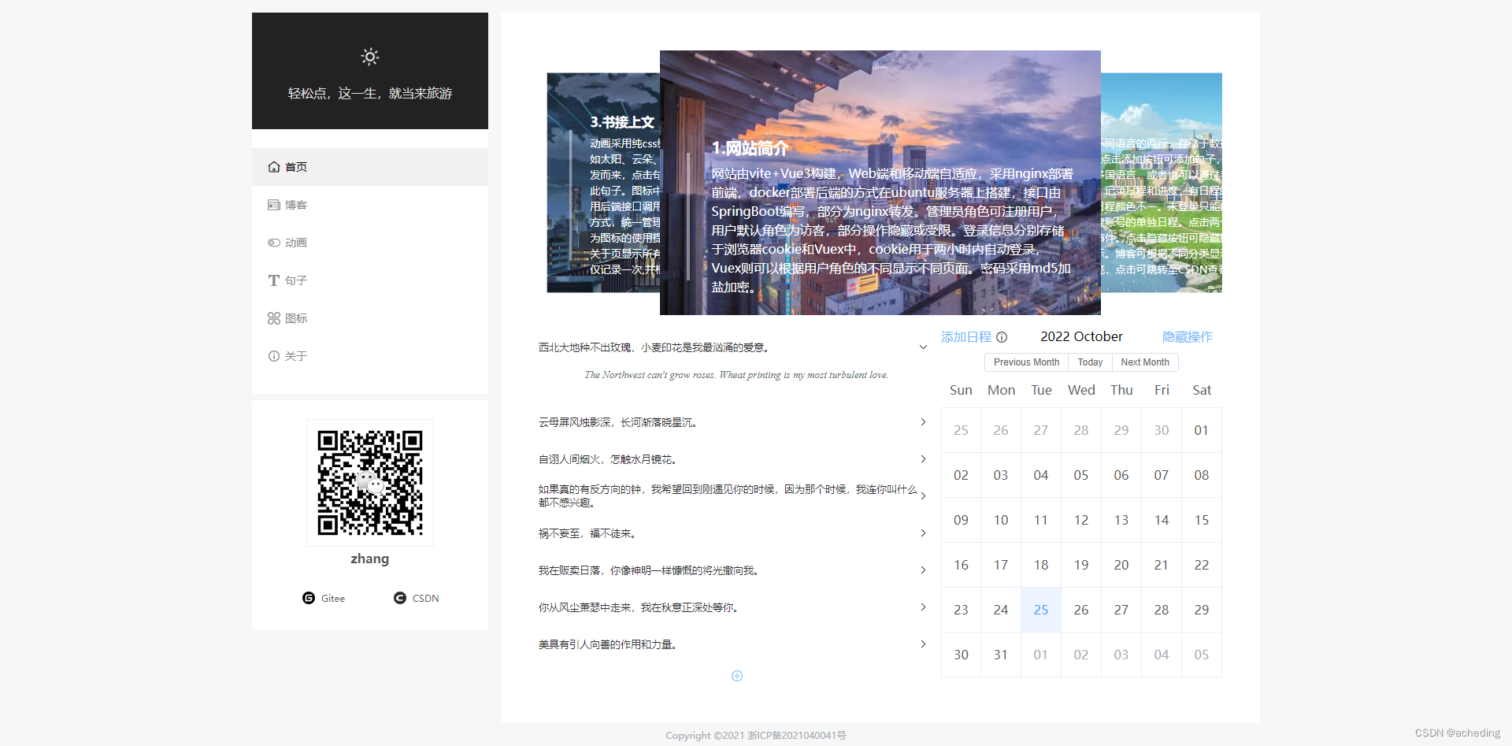The height and width of the screenshot is (746, 1512).
Task: Select October 06 in calendar
Action: (1121, 475)
